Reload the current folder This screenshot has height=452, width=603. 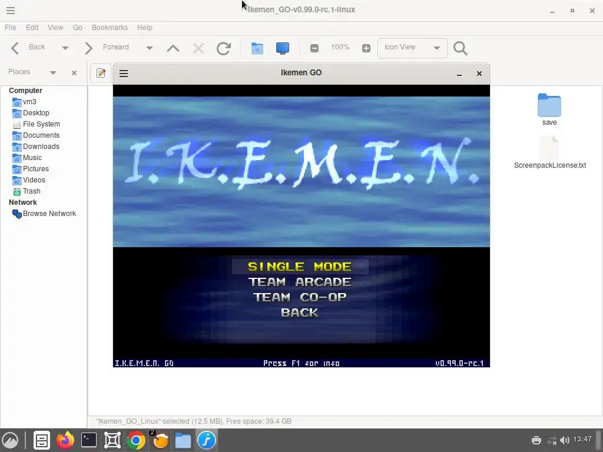(224, 48)
